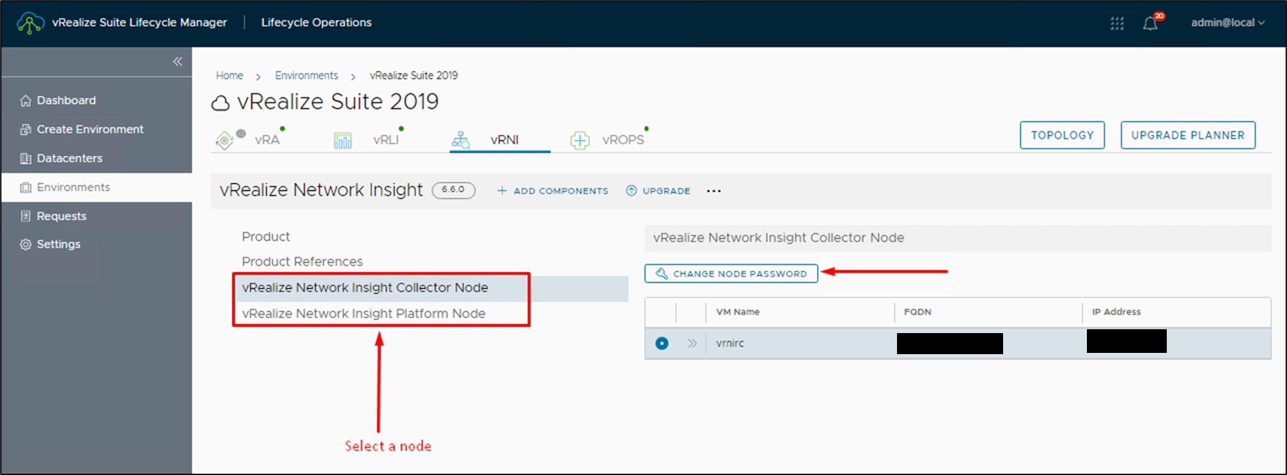
Task: Go to Home breadcrumb link
Action: (x=230, y=75)
